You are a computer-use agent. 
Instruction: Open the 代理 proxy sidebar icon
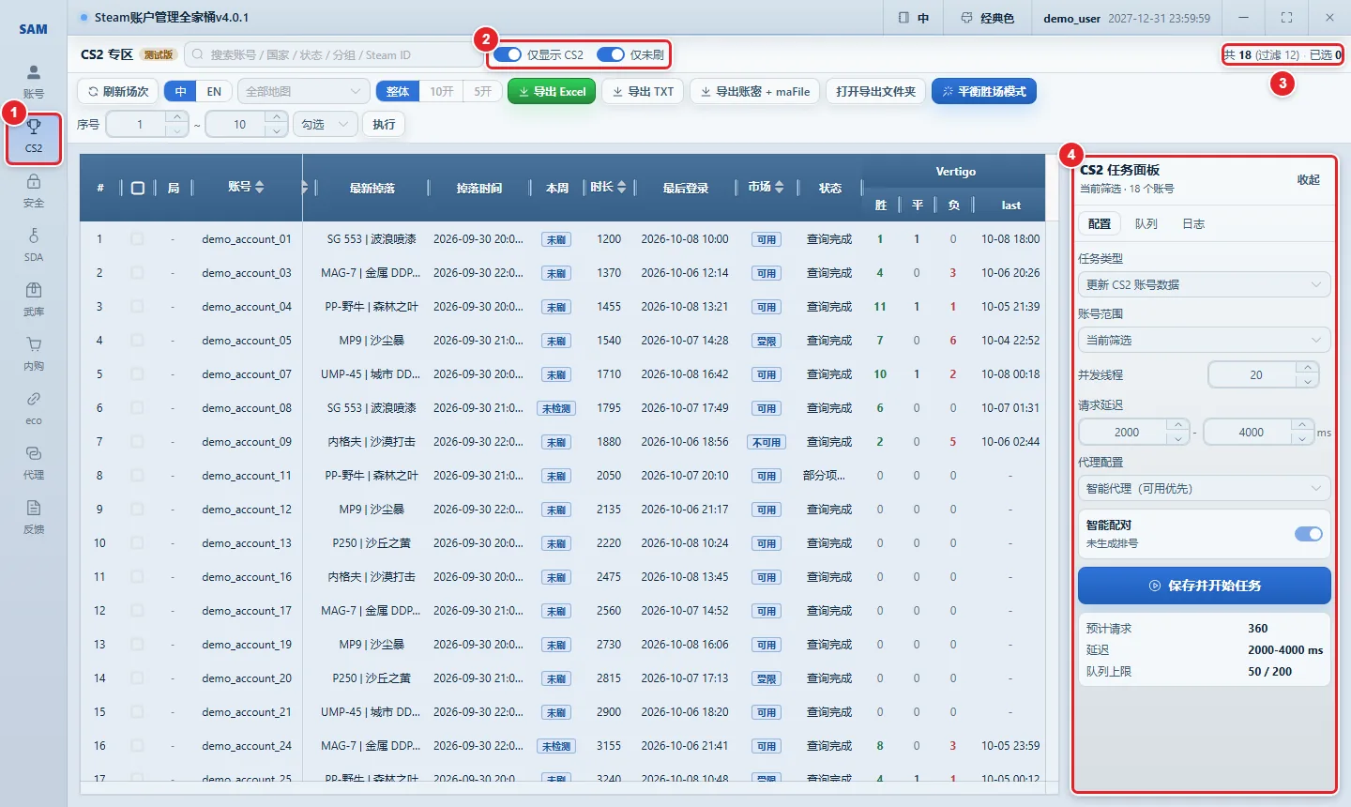coord(34,463)
